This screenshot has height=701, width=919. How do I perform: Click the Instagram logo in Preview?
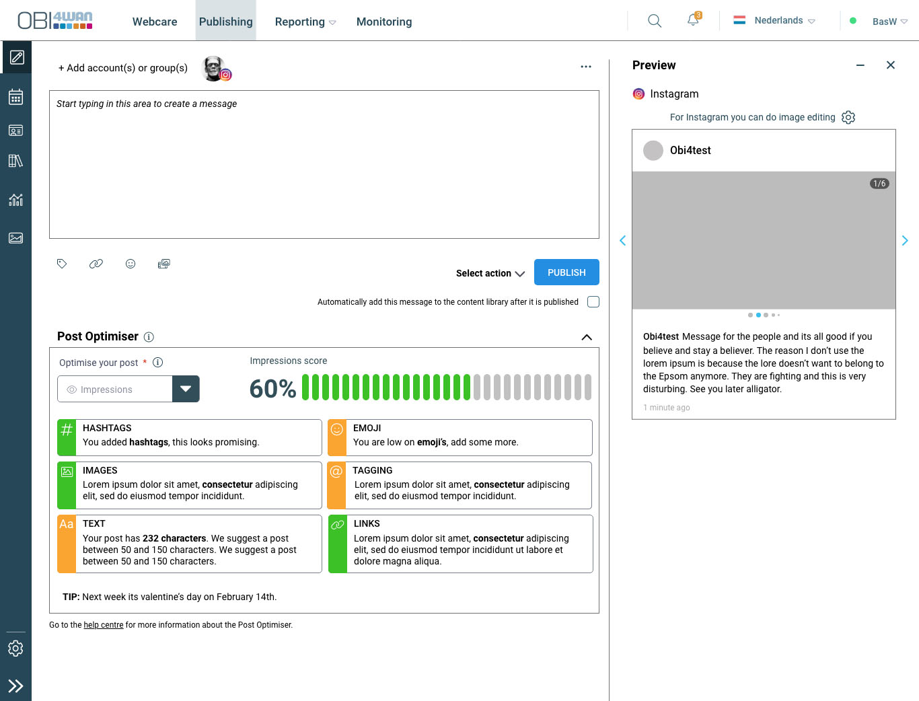coord(638,94)
